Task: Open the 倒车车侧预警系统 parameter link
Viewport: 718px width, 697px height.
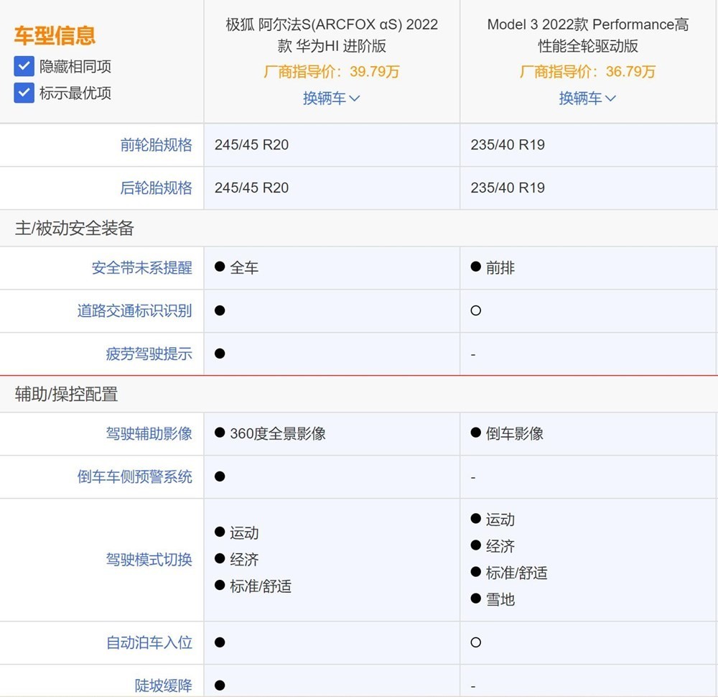Action: 134,476
